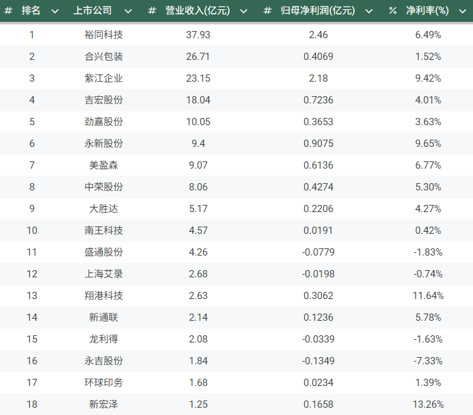Viewport: 473px width, 415px height.
Task: Select the 净利率(%) header label
Action: coord(427,11)
